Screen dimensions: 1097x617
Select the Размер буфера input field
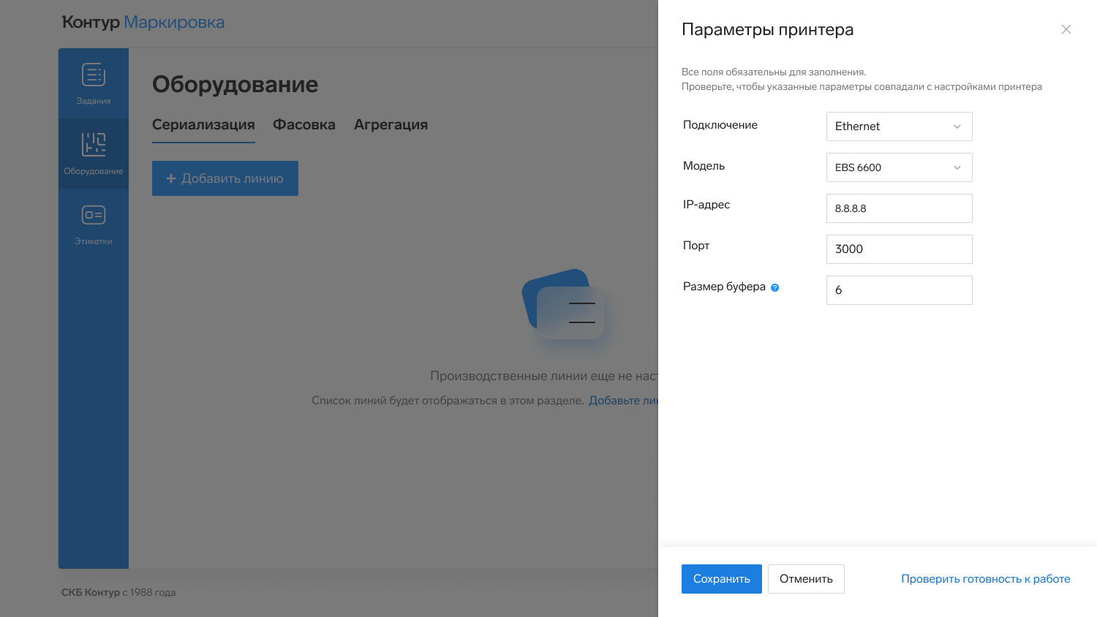[899, 290]
